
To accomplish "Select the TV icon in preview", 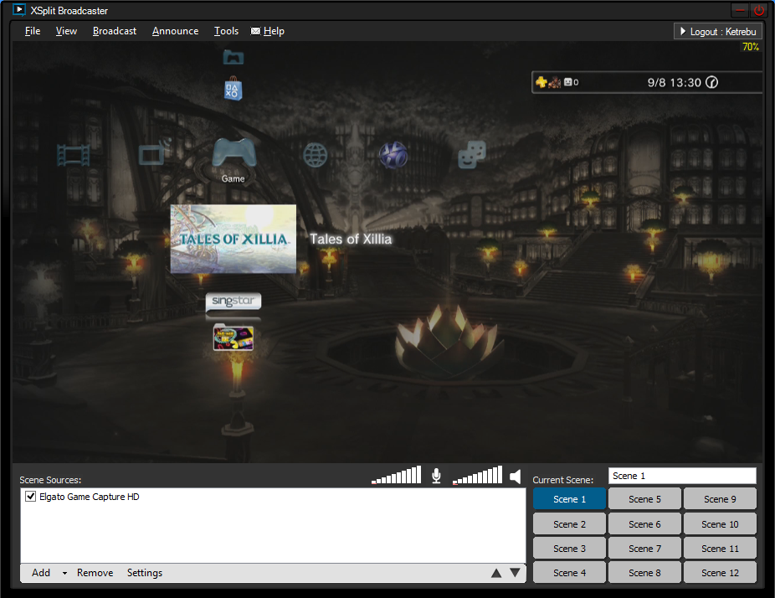I will [154, 152].
